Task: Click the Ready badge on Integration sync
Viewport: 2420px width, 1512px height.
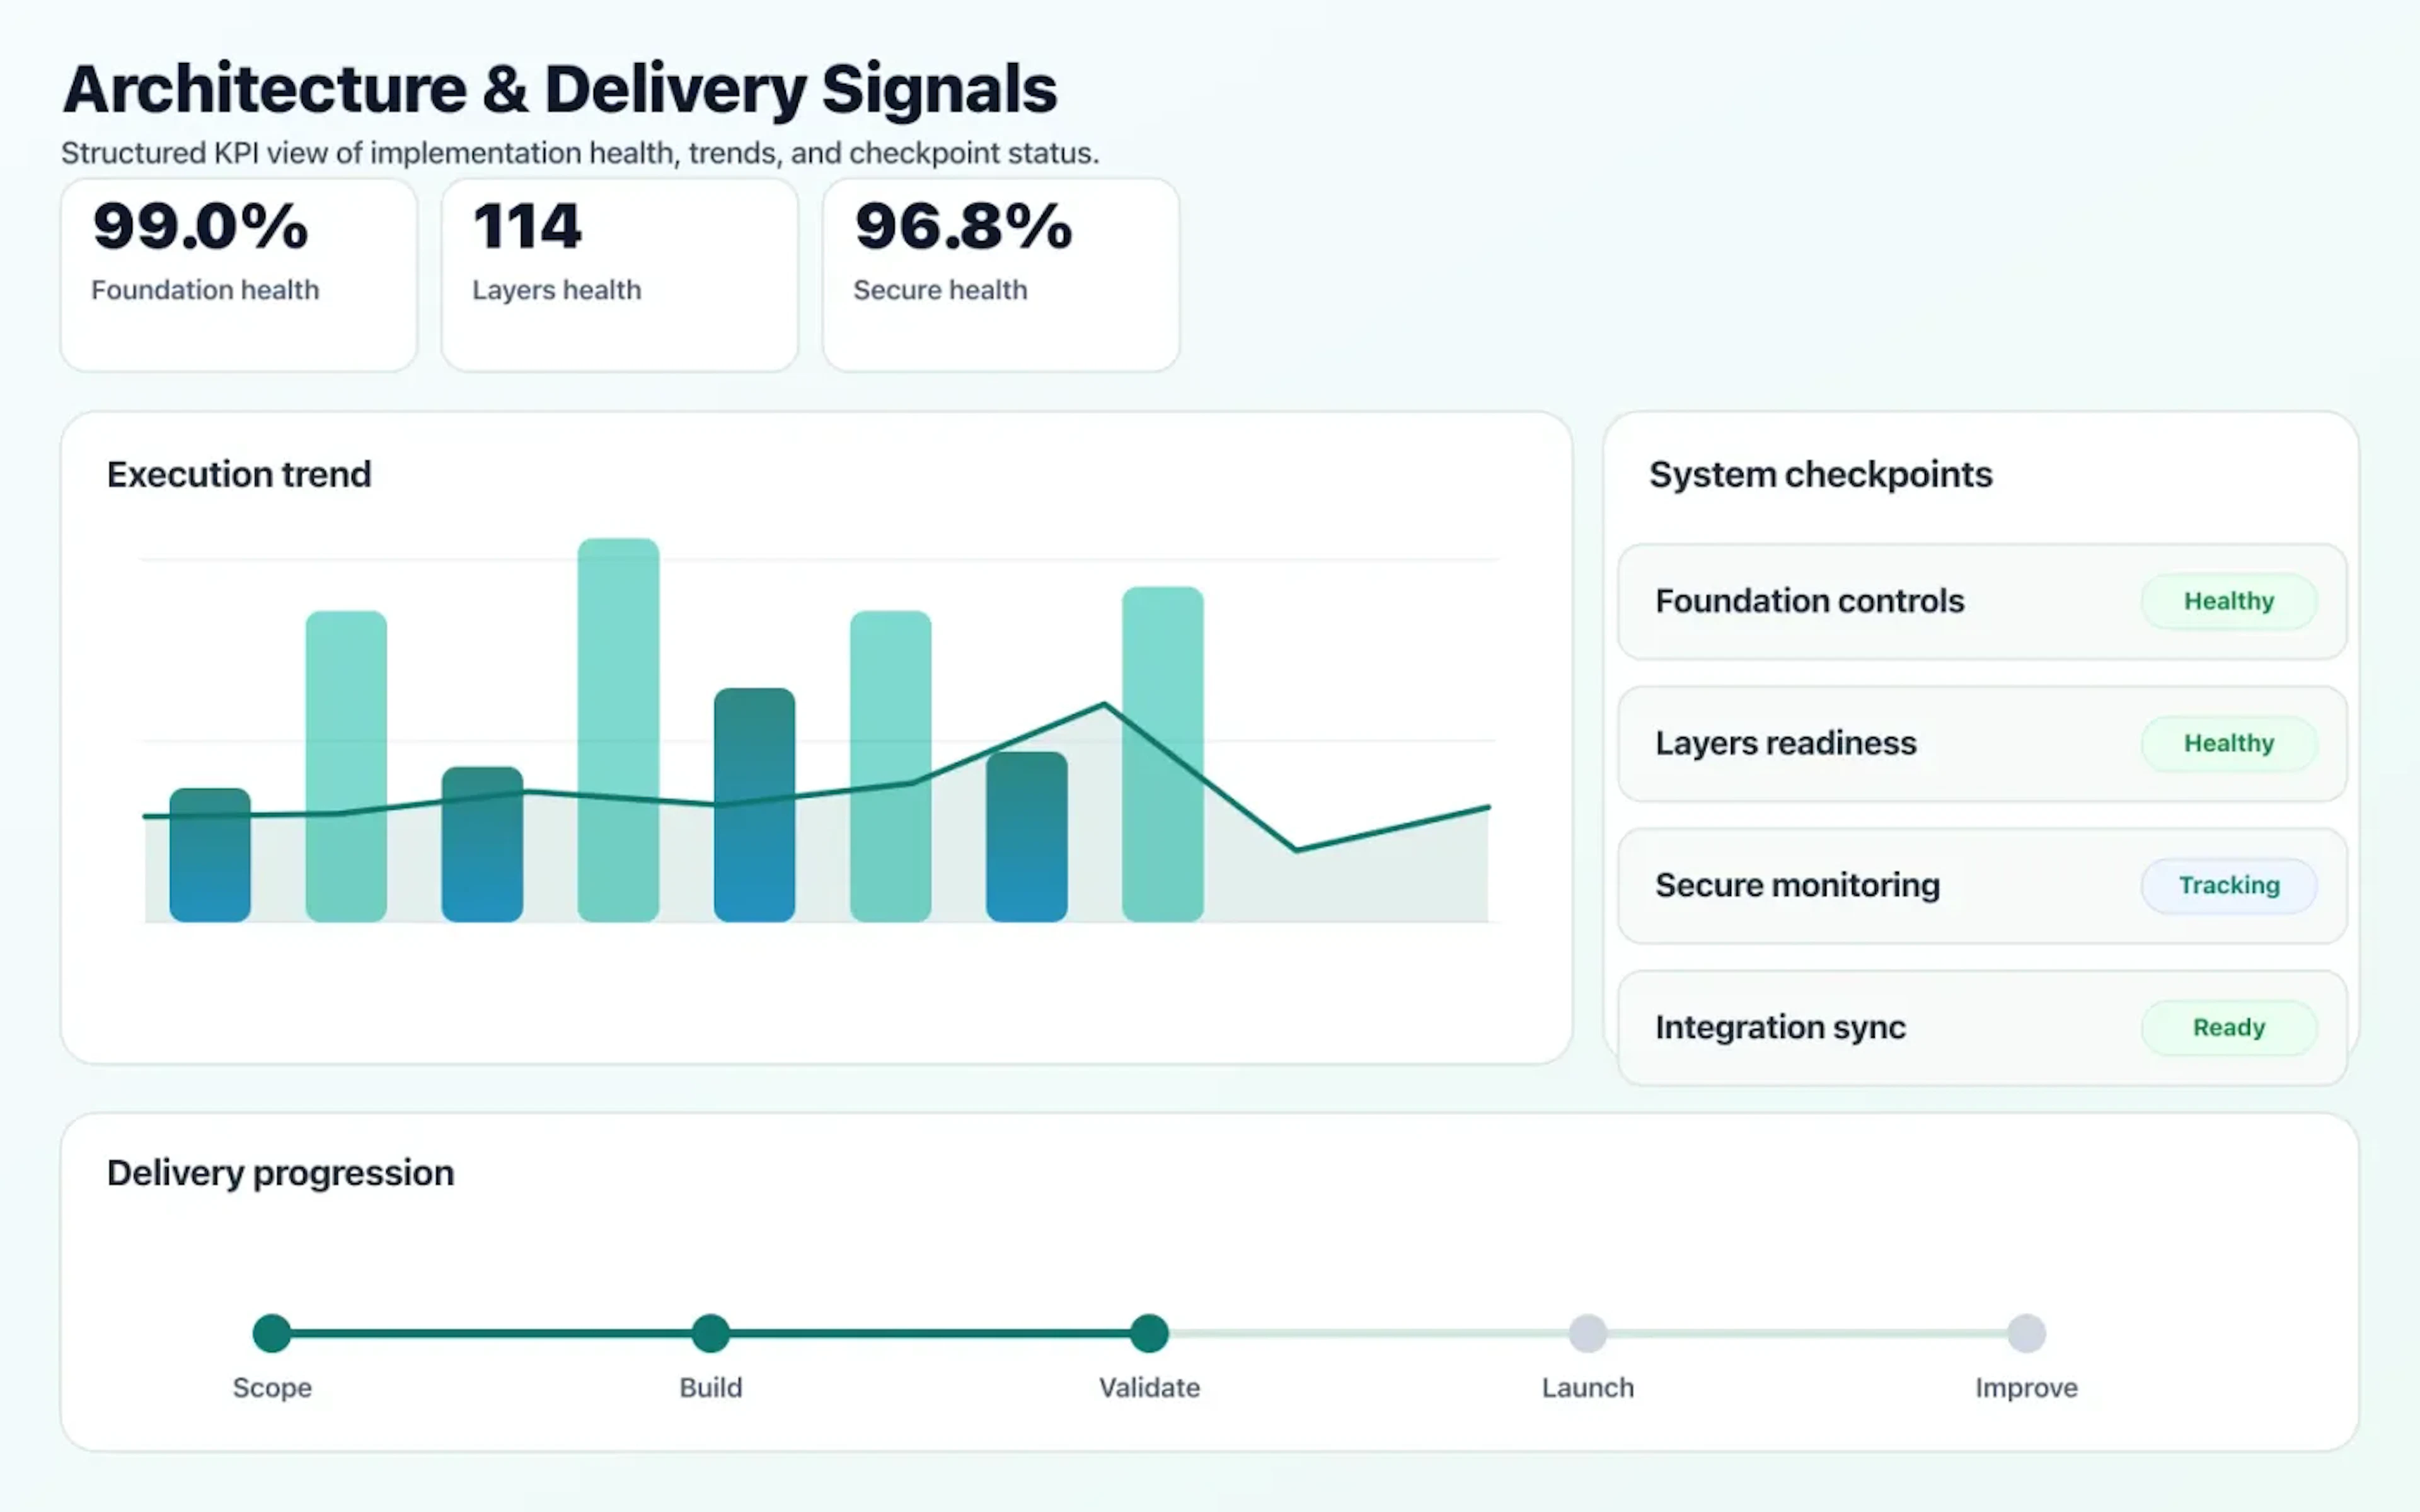Action: point(2228,1027)
